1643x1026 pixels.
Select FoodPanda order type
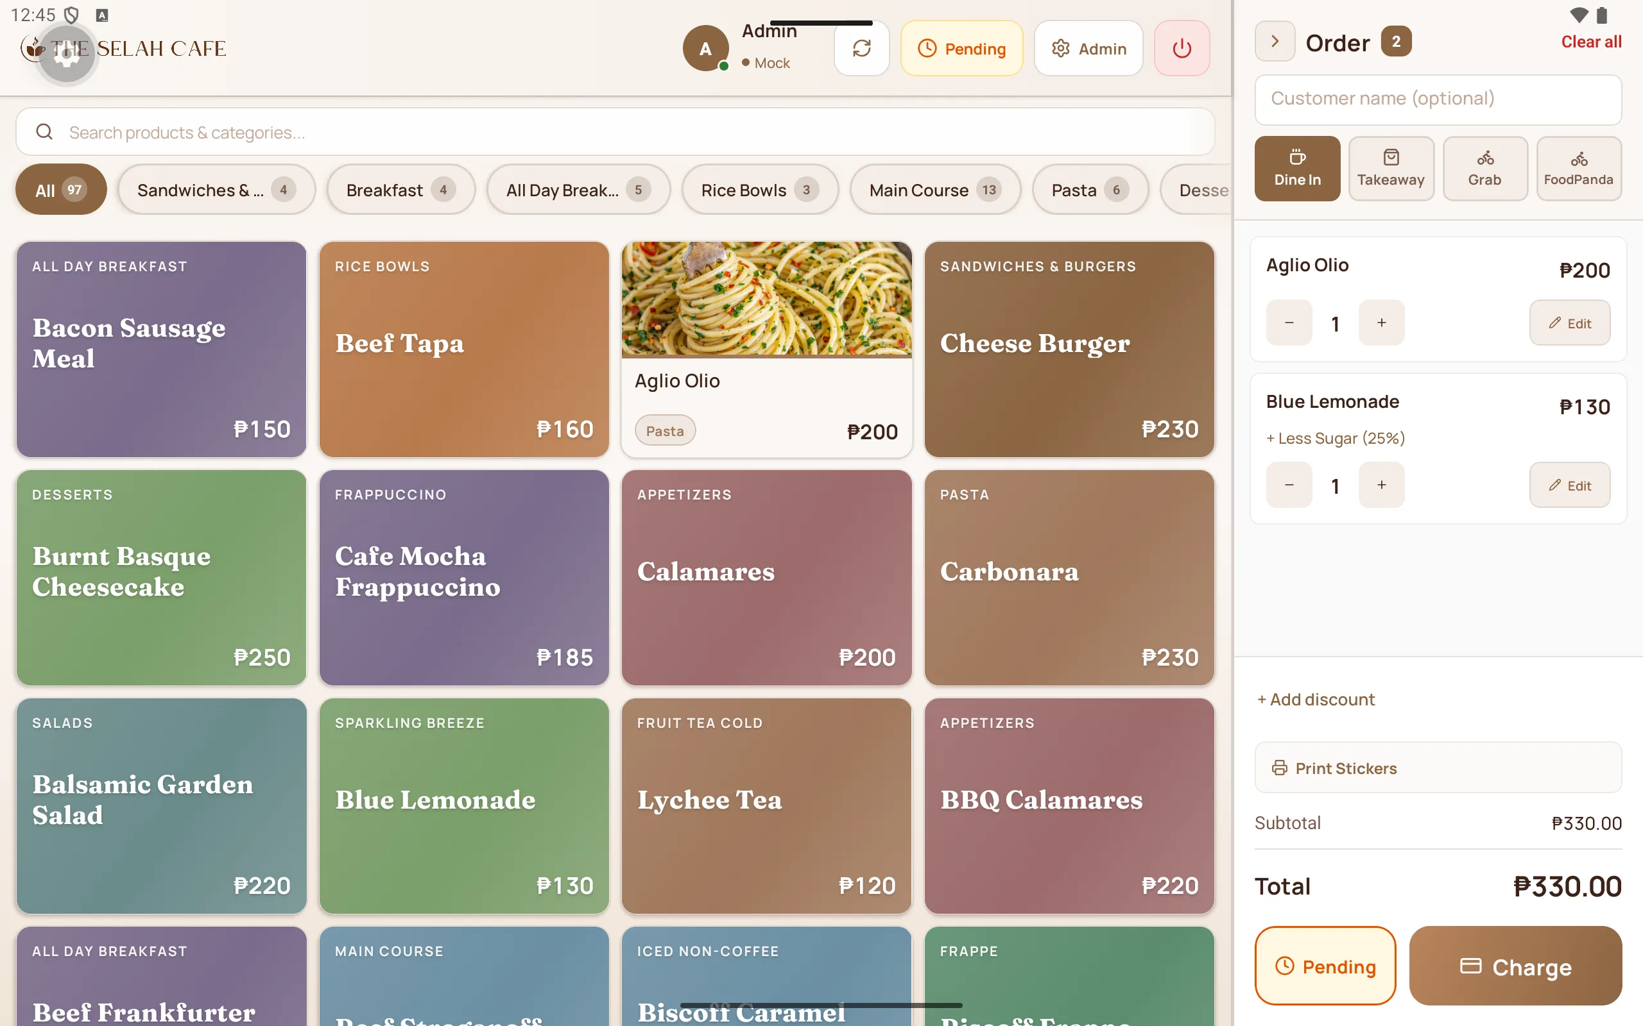(1579, 168)
